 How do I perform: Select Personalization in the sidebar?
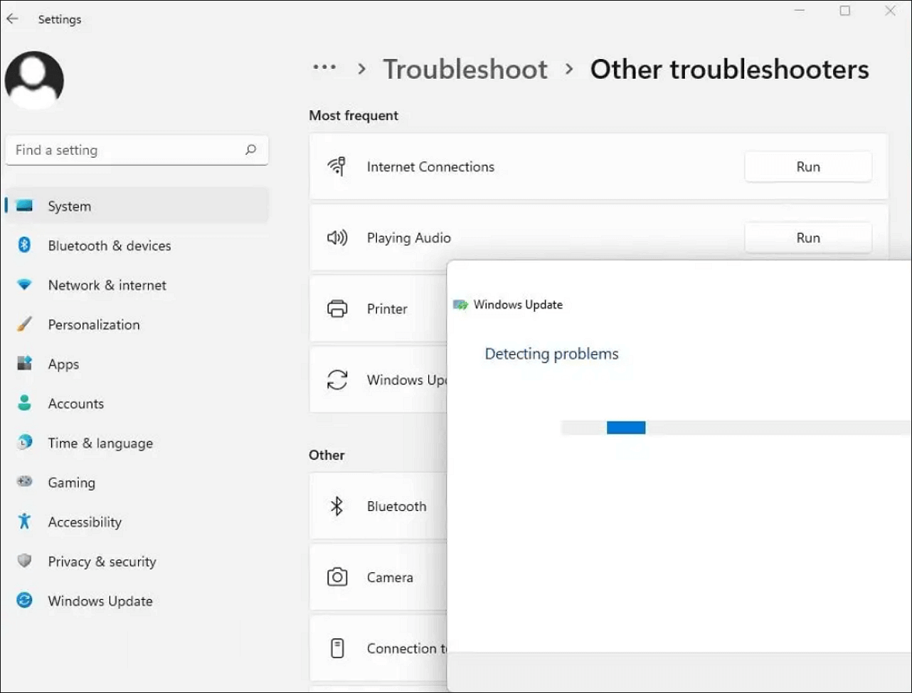coord(137,324)
